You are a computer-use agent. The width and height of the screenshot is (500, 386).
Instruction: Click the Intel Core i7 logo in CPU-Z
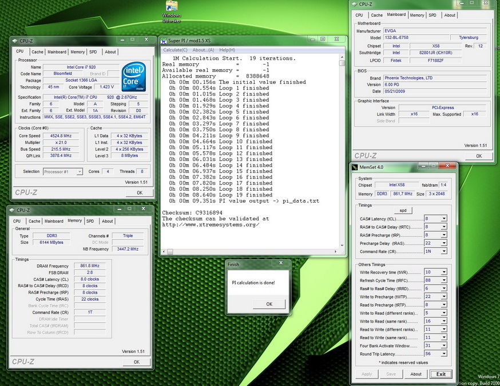coord(134,77)
